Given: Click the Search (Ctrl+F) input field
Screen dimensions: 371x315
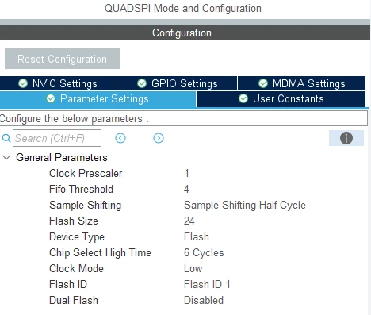Looking at the screenshot, I should [x=57, y=138].
